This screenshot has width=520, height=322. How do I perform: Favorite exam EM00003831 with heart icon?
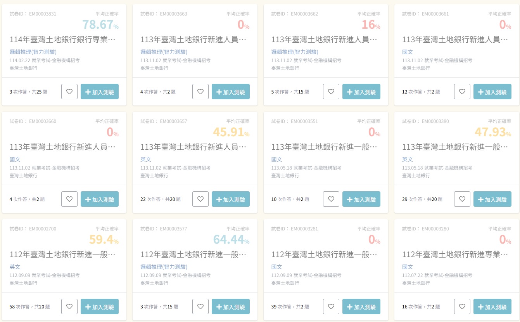[x=69, y=92]
